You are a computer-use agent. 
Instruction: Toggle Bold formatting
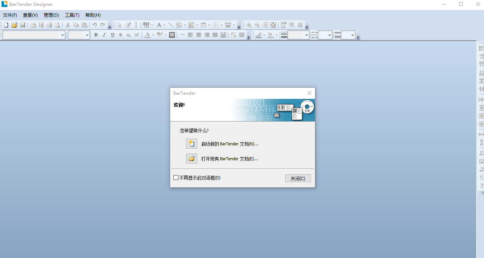pos(96,35)
